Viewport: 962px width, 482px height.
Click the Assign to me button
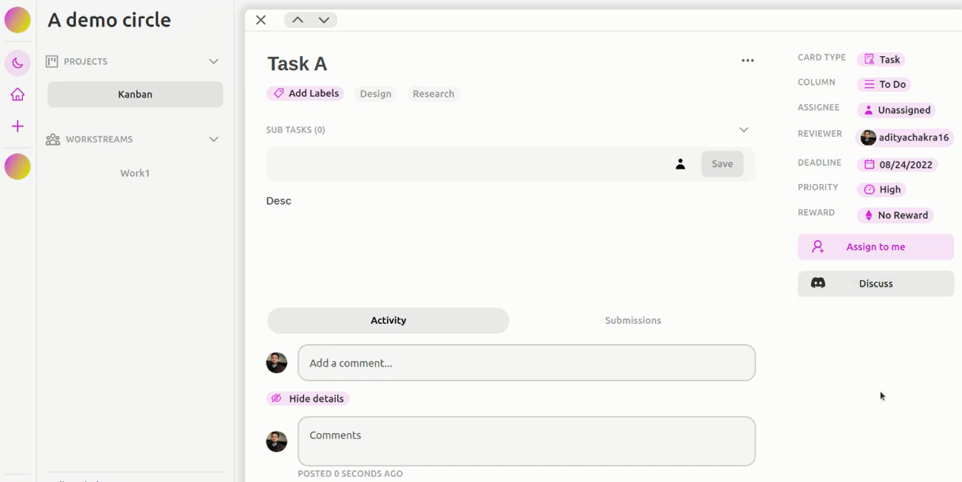click(x=875, y=247)
